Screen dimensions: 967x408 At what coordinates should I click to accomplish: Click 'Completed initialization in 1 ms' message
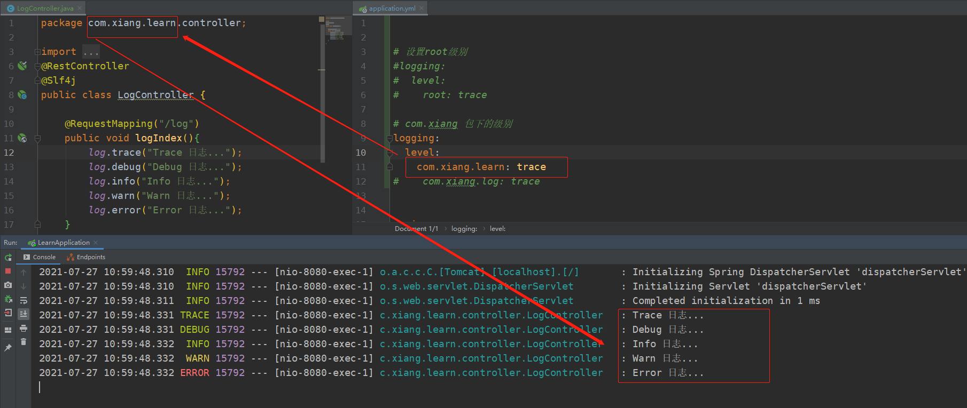(726, 301)
